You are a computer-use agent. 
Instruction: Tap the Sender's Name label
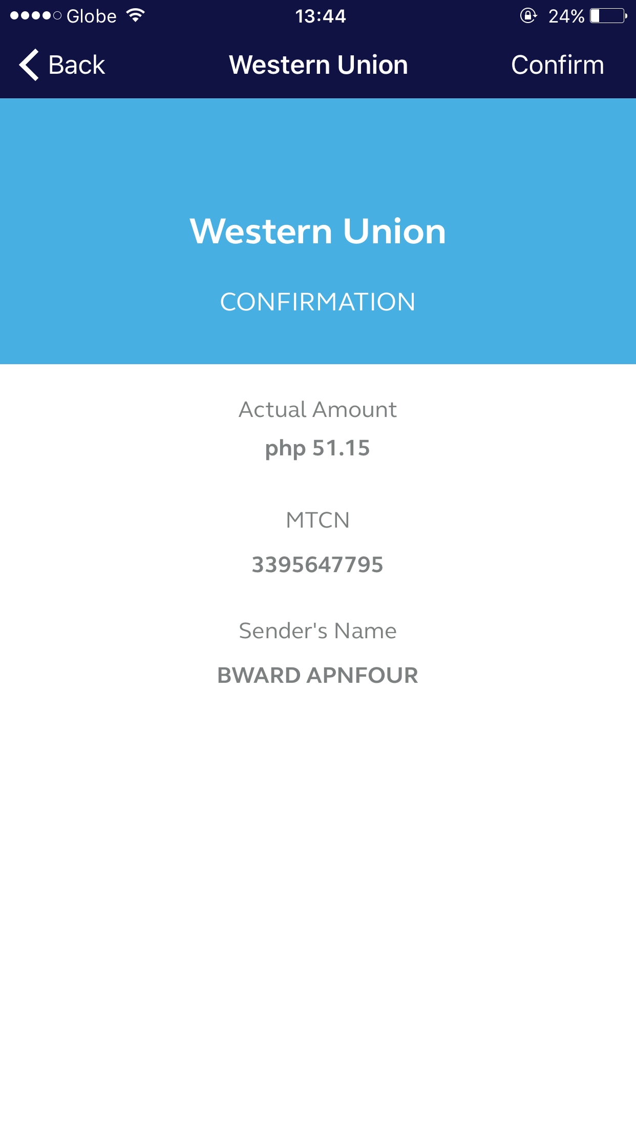(318, 631)
